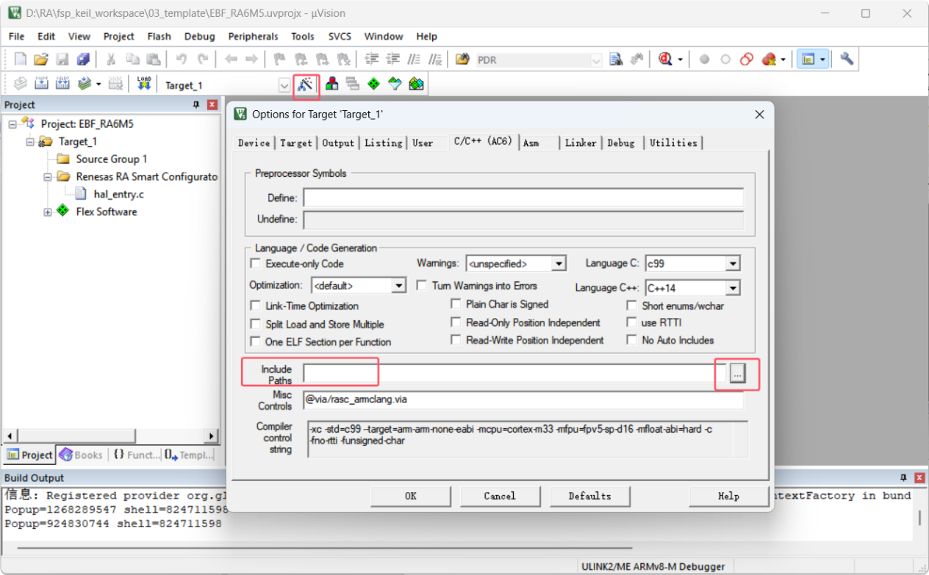Check Plain Char is Signed
Image resolution: width=929 pixels, height=575 pixels.
(x=456, y=304)
